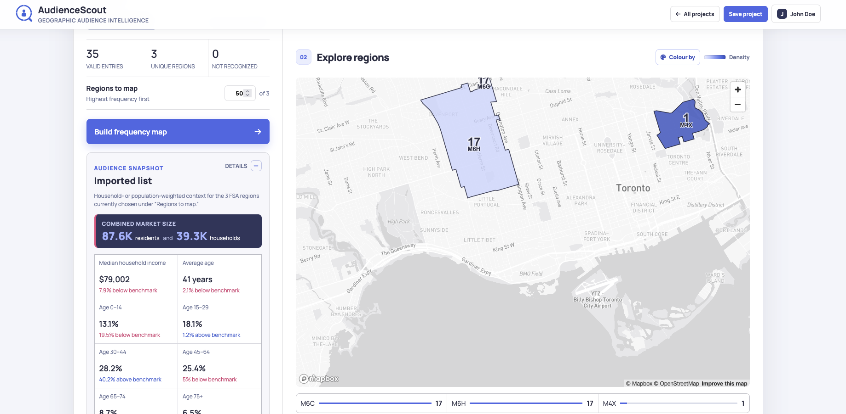Viewport: 846px width, 414px height.
Task: Click the Billy Bishop Toronto City Airport label
Action: (x=598, y=300)
